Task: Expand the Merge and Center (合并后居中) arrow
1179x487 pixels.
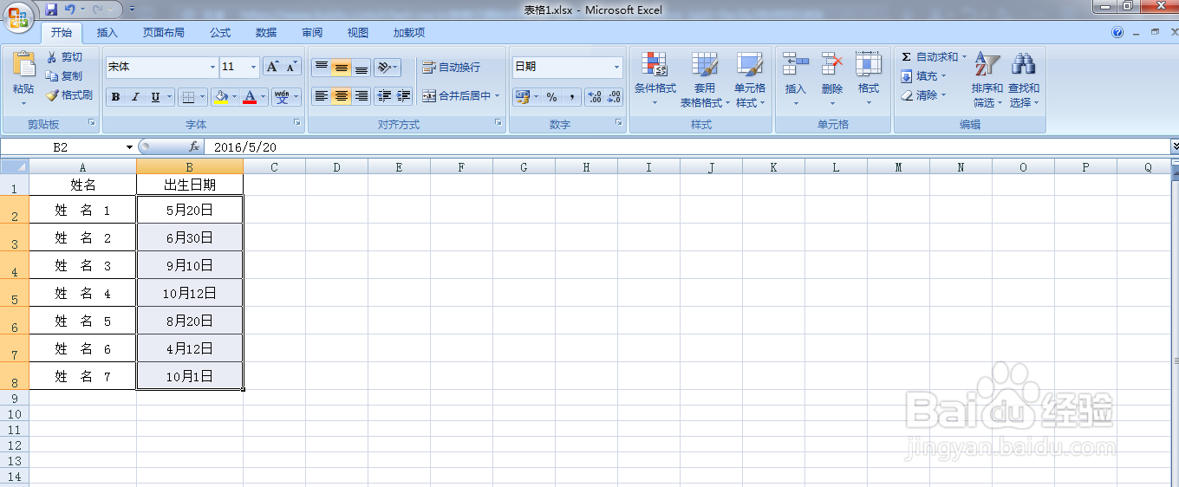Action: pyautogui.click(x=498, y=96)
